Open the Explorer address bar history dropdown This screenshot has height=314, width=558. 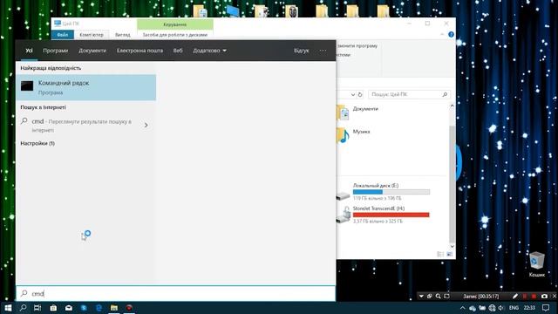(x=352, y=95)
